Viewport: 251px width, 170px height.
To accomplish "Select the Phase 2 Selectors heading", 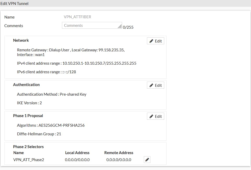I will [28, 147].
